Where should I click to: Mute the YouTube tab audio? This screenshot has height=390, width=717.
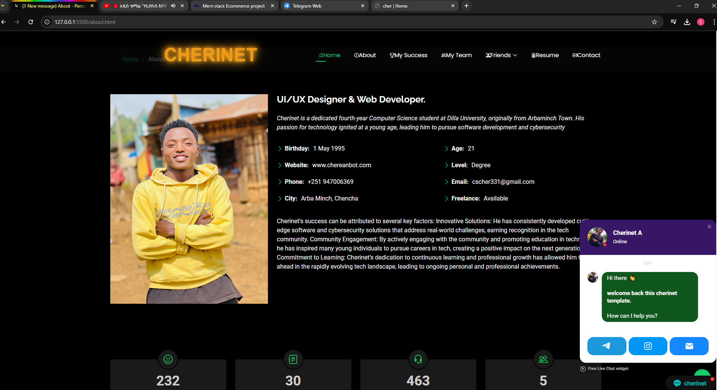pyautogui.click(x=173, y=6)
